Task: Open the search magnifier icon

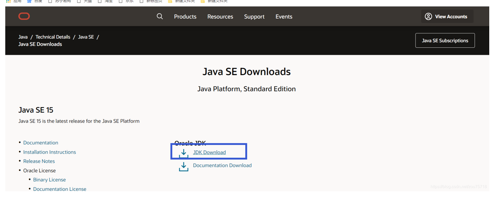Action: (x=160, y=16)
